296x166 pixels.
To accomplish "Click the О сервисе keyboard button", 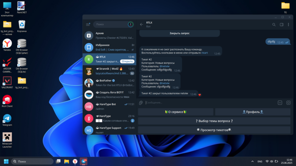I will [x=176, y=112].
